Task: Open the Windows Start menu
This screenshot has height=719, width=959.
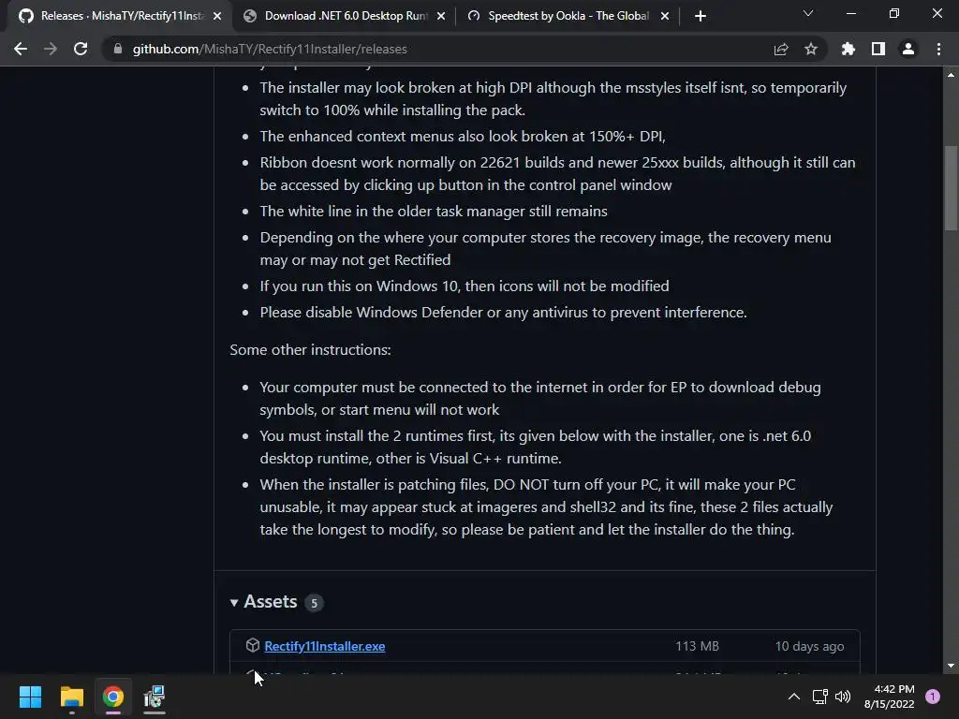Action: click(x=30, y=697)
